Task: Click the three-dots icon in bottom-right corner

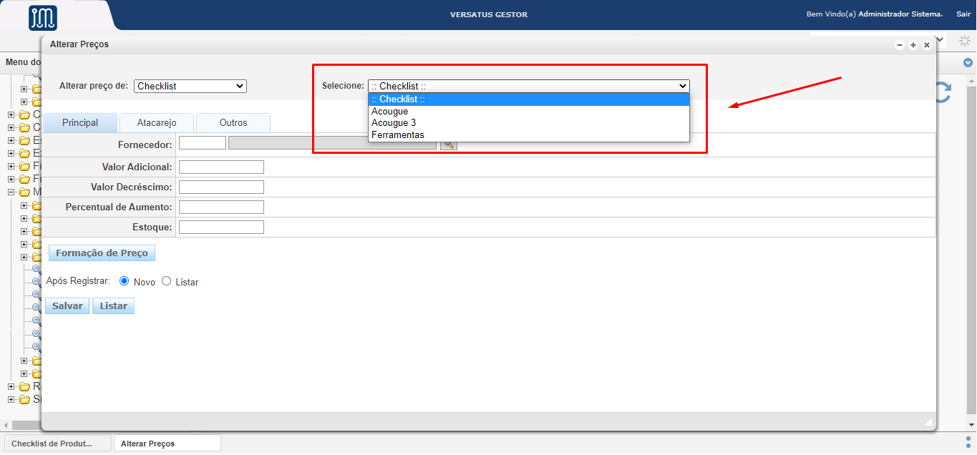Action: click(968, 443)
